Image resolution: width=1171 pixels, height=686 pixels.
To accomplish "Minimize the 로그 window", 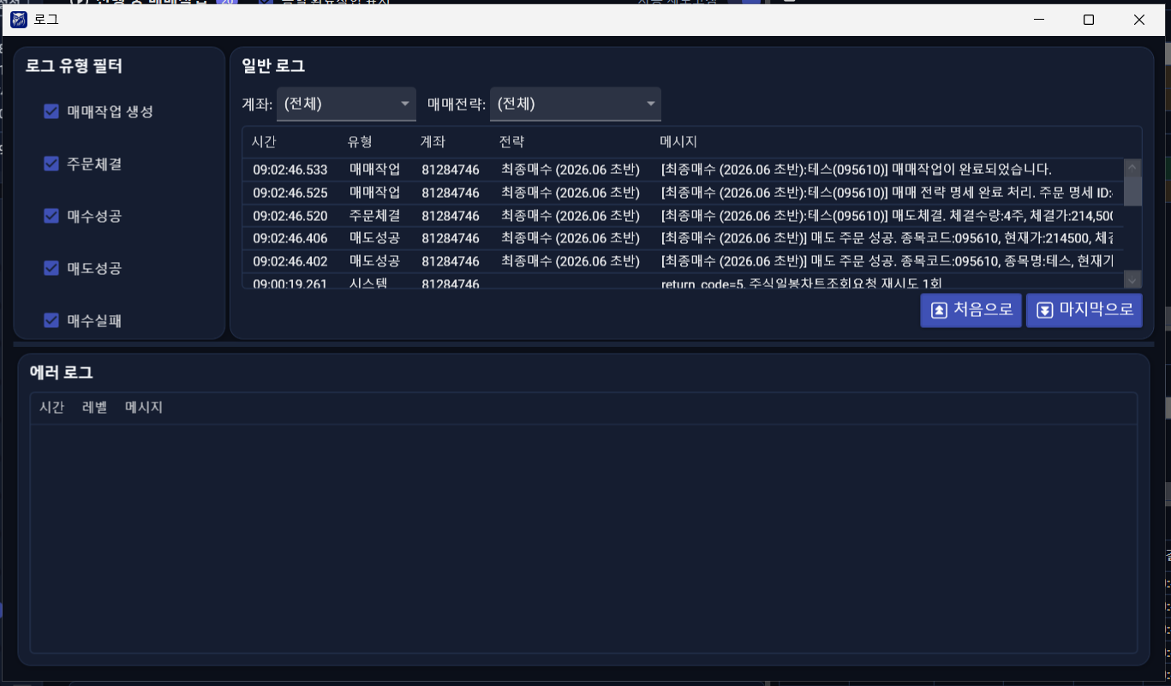I will [x=1038, y=20].
